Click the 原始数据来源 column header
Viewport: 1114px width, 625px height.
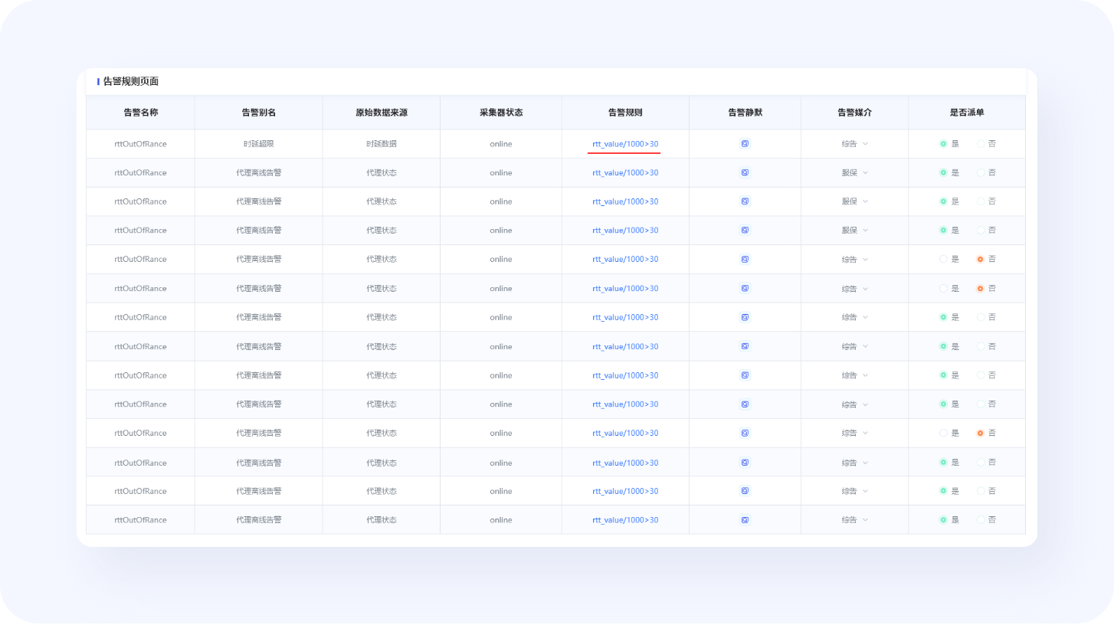(382, 112)
